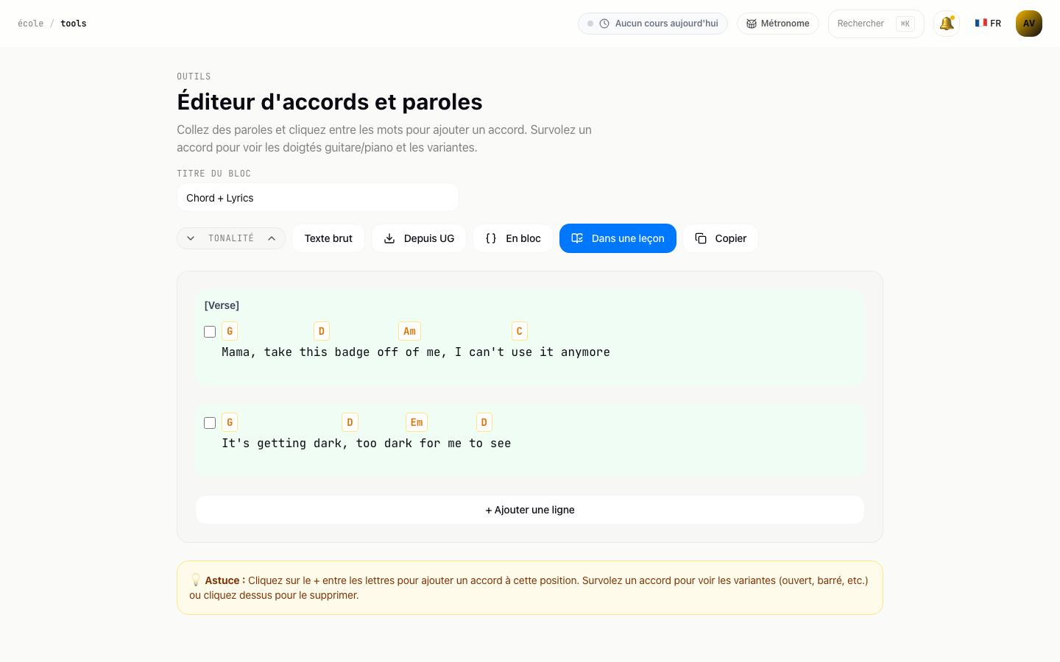This screenshot has height=662, width=1060.
Task: Switch language via the FR selector
Action: pos(988,24)
